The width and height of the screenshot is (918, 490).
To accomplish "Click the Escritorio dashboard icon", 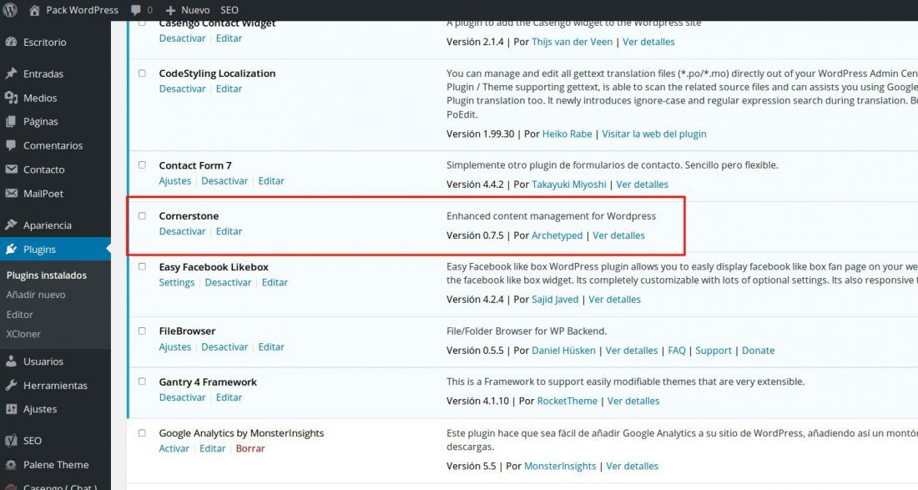I will [11, 42].
